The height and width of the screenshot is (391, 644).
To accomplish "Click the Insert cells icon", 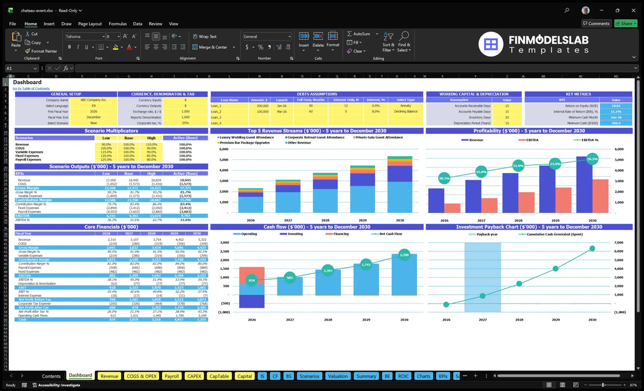I will [x=304, y=36].
